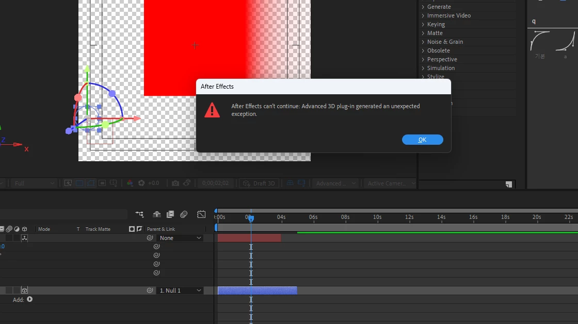Click the pick whip beside the None dropdown
The width and height of the screenshot is (578, 324).
point(150,238)
